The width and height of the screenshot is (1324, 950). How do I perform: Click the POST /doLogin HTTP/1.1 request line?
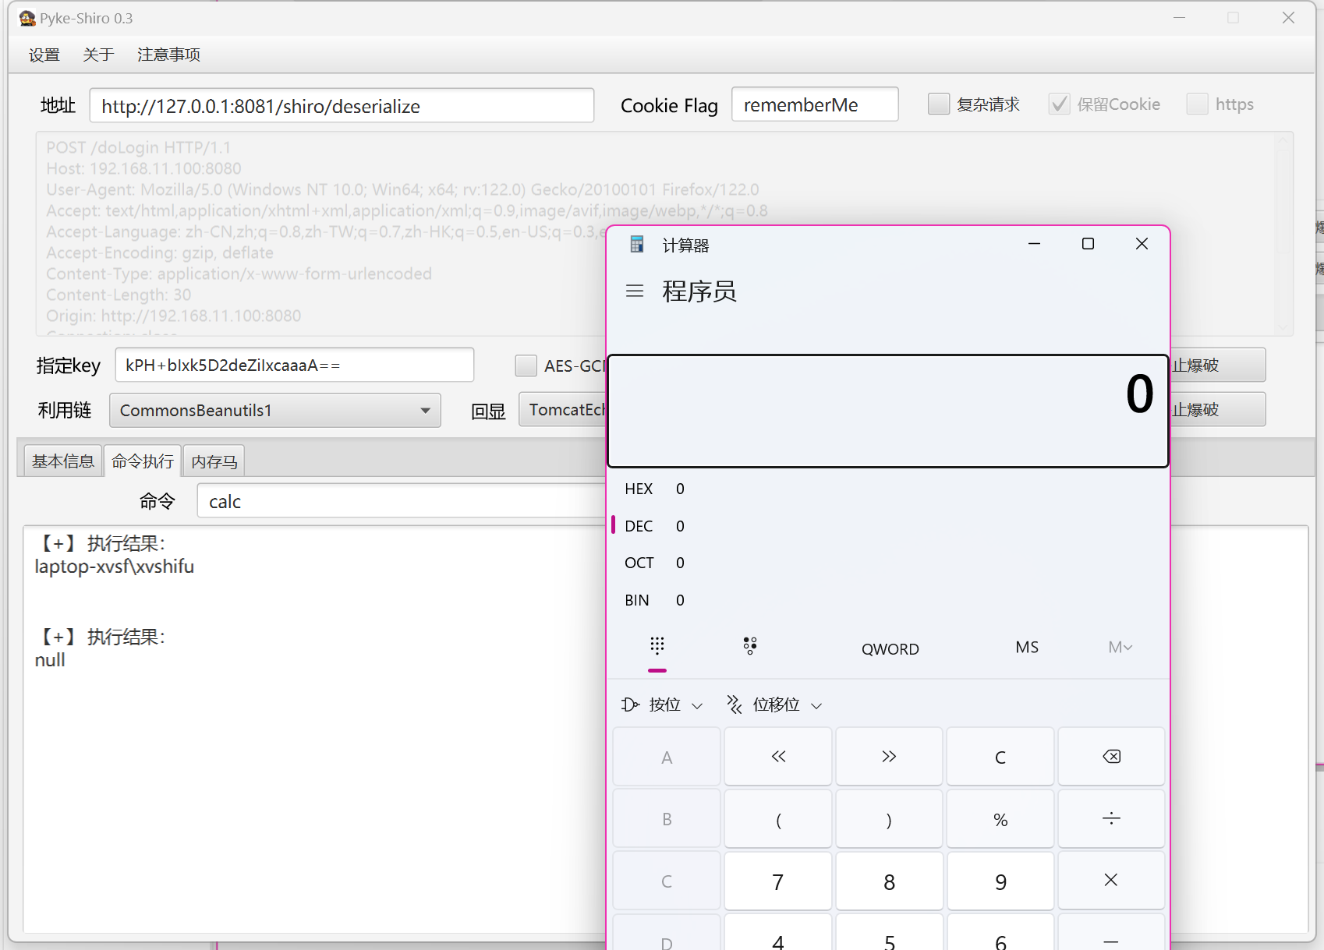pos(138,147)
